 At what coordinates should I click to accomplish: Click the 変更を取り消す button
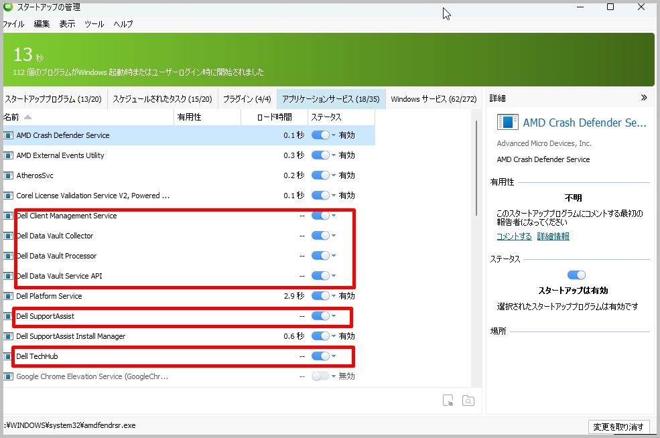click(618, 427)
